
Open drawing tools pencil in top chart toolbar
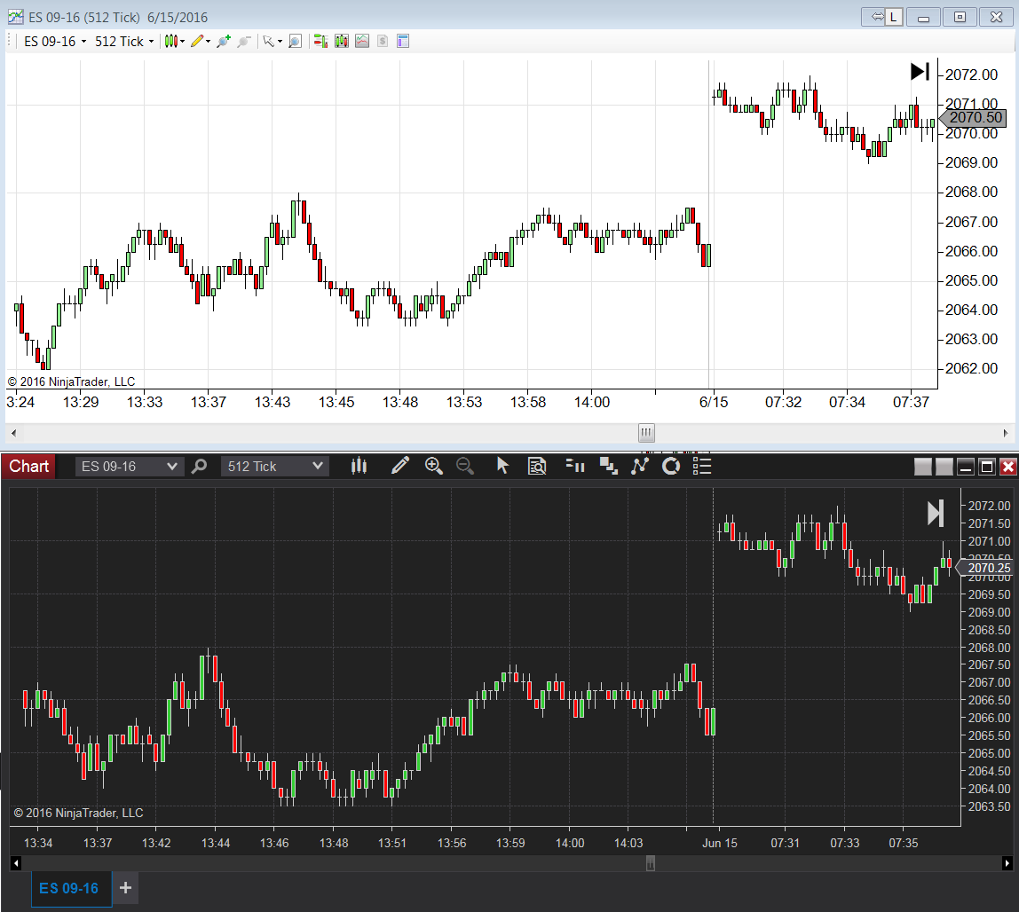(x=197, y=41)
